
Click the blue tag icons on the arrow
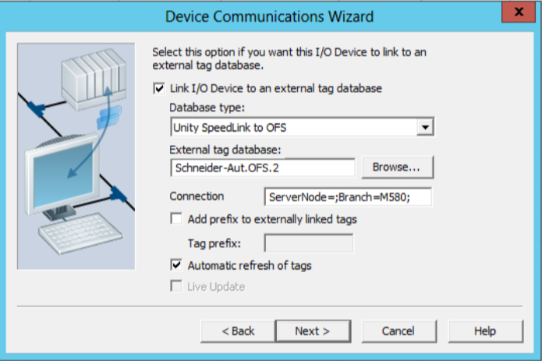(109, 117)
